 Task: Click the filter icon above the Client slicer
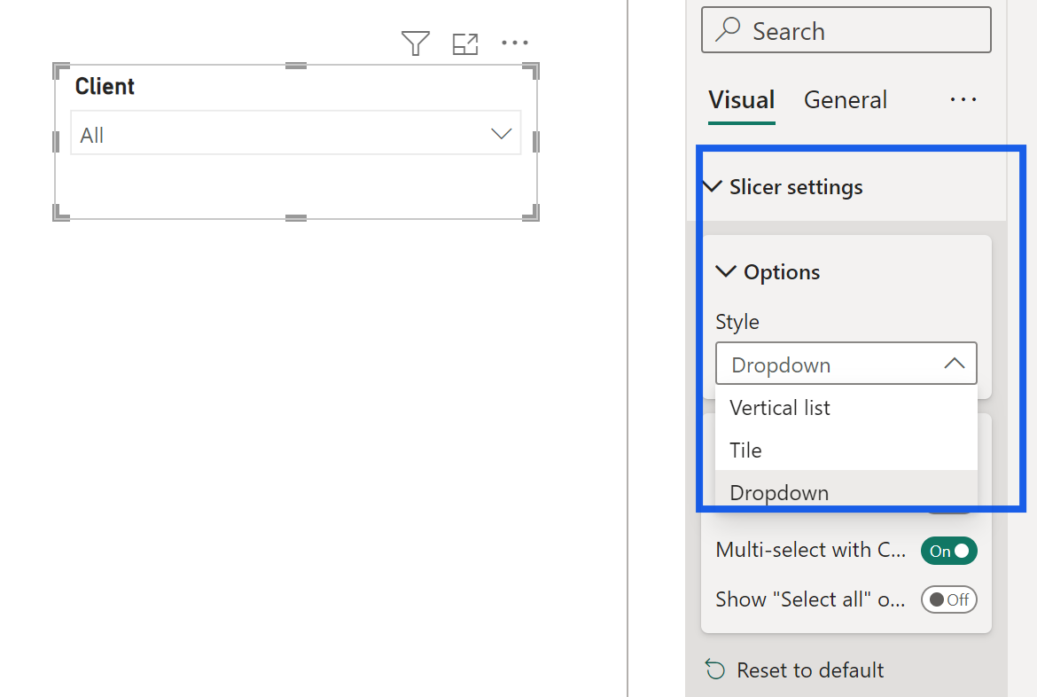pyautogui.click(x=416, y=43)
